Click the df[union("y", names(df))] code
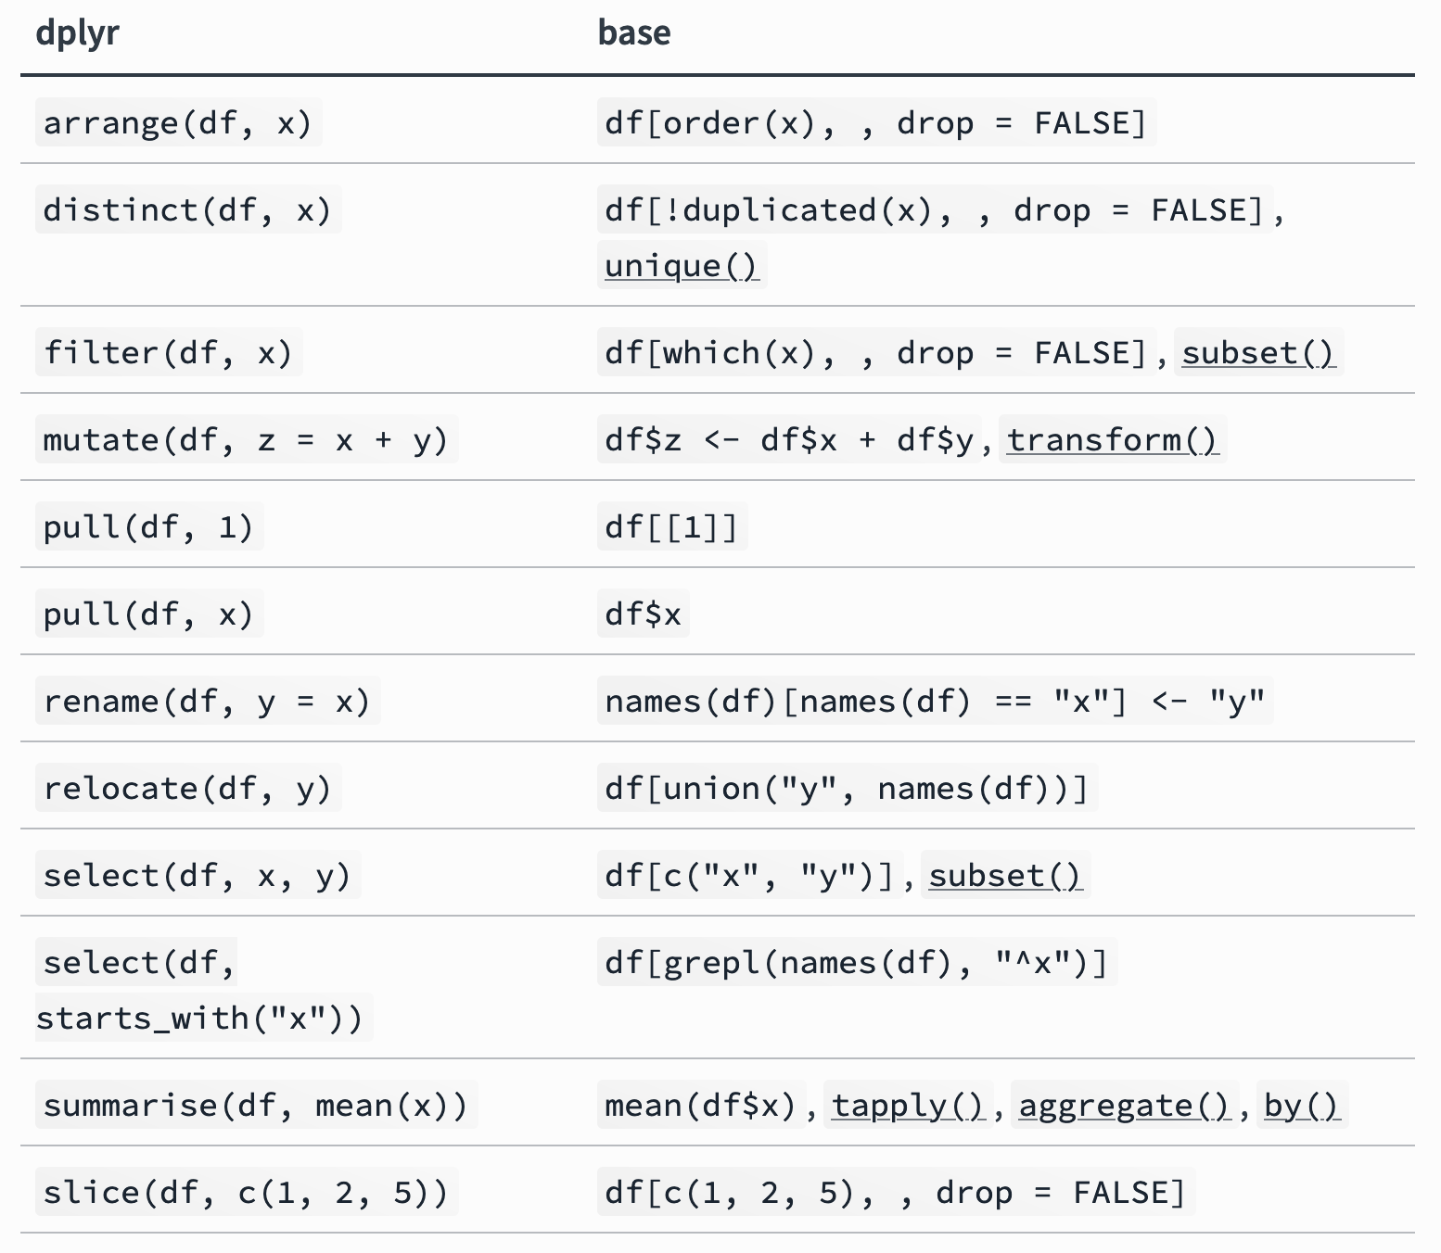Screen dimensions: 1441x1253 [x=847, y=790]
